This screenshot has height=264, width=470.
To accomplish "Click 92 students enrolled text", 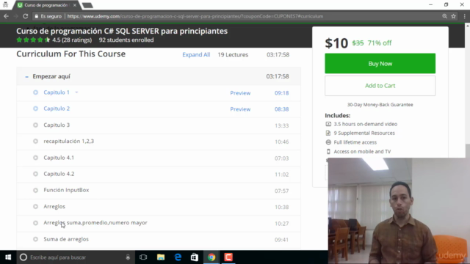I will [126, 40].
